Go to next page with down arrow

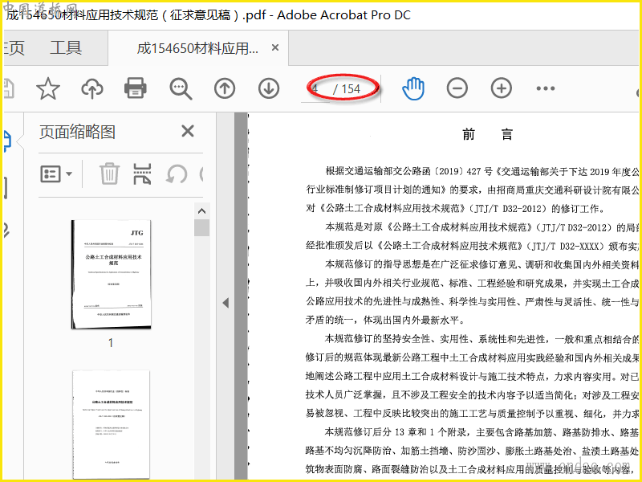click(269, 88)
